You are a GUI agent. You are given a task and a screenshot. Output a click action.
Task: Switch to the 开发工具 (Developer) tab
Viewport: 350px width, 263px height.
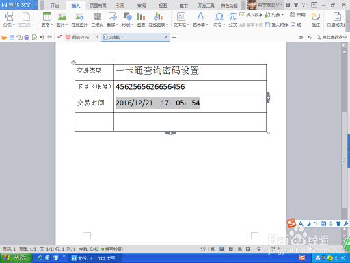coord(206,5)
